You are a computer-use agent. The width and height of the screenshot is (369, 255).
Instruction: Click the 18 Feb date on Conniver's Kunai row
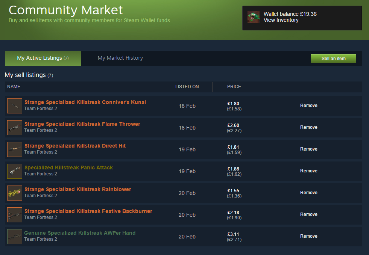click(187, 106)
